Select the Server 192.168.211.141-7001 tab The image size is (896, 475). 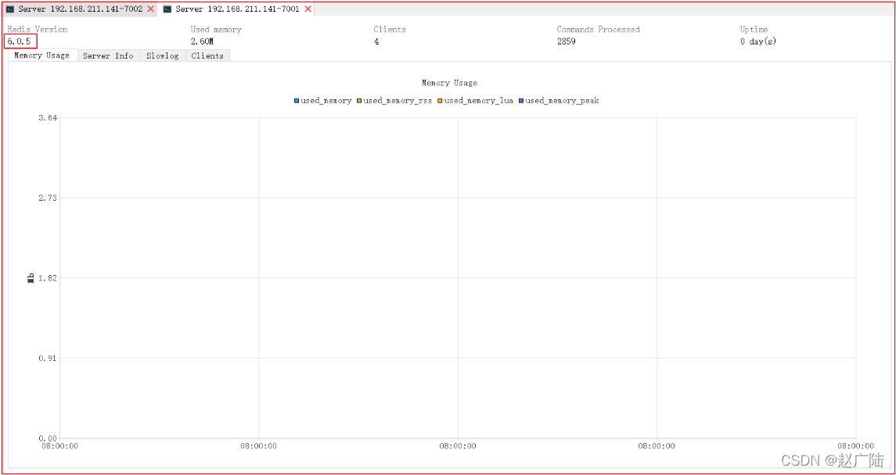click(236, 9)
